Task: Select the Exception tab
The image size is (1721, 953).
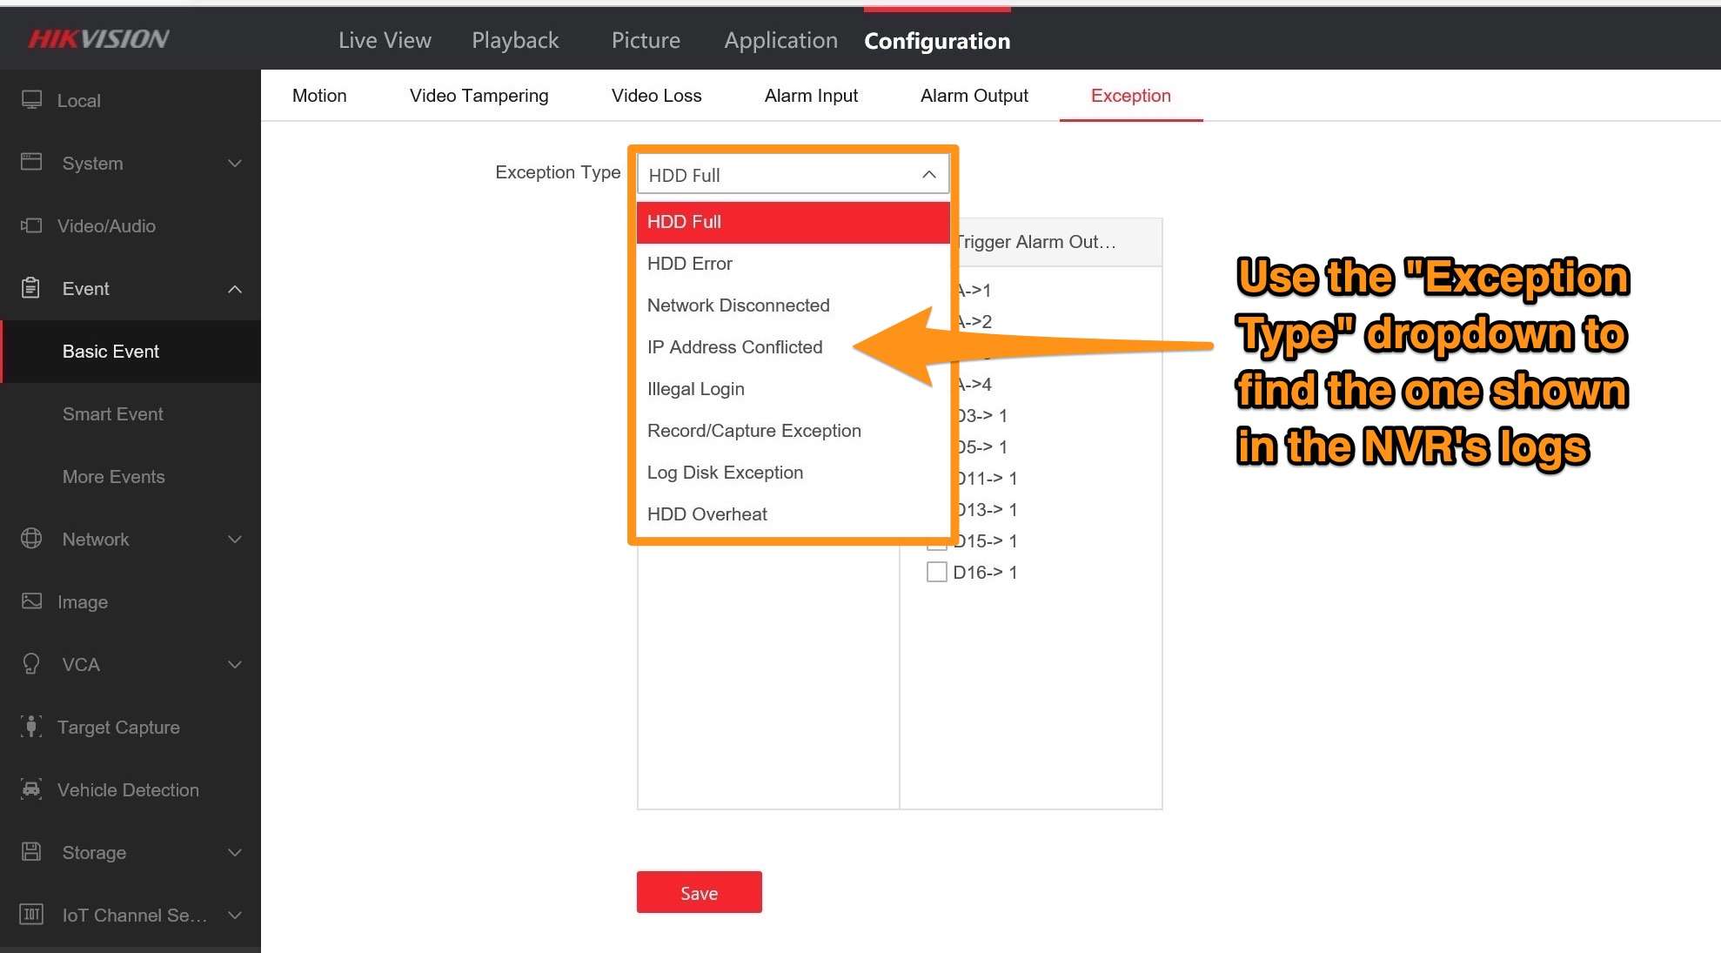Action: (1131, 95)
